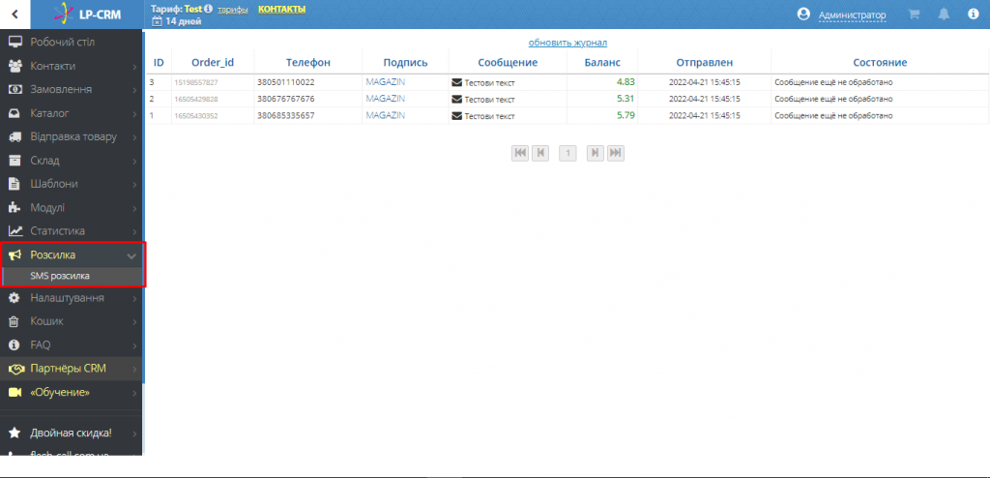Sort by Баланс column header
The height and width of the screenshot is (478, 990).
click(602, 63)
